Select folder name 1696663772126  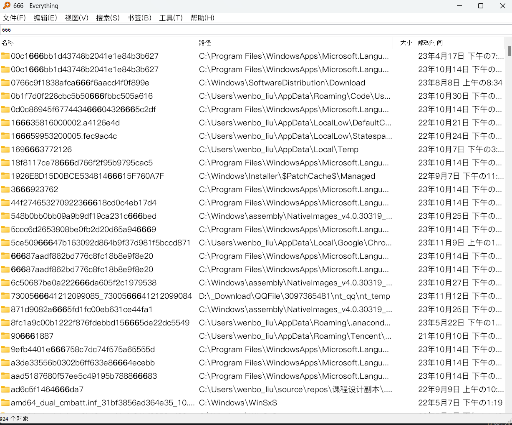[x=41, y=150]
